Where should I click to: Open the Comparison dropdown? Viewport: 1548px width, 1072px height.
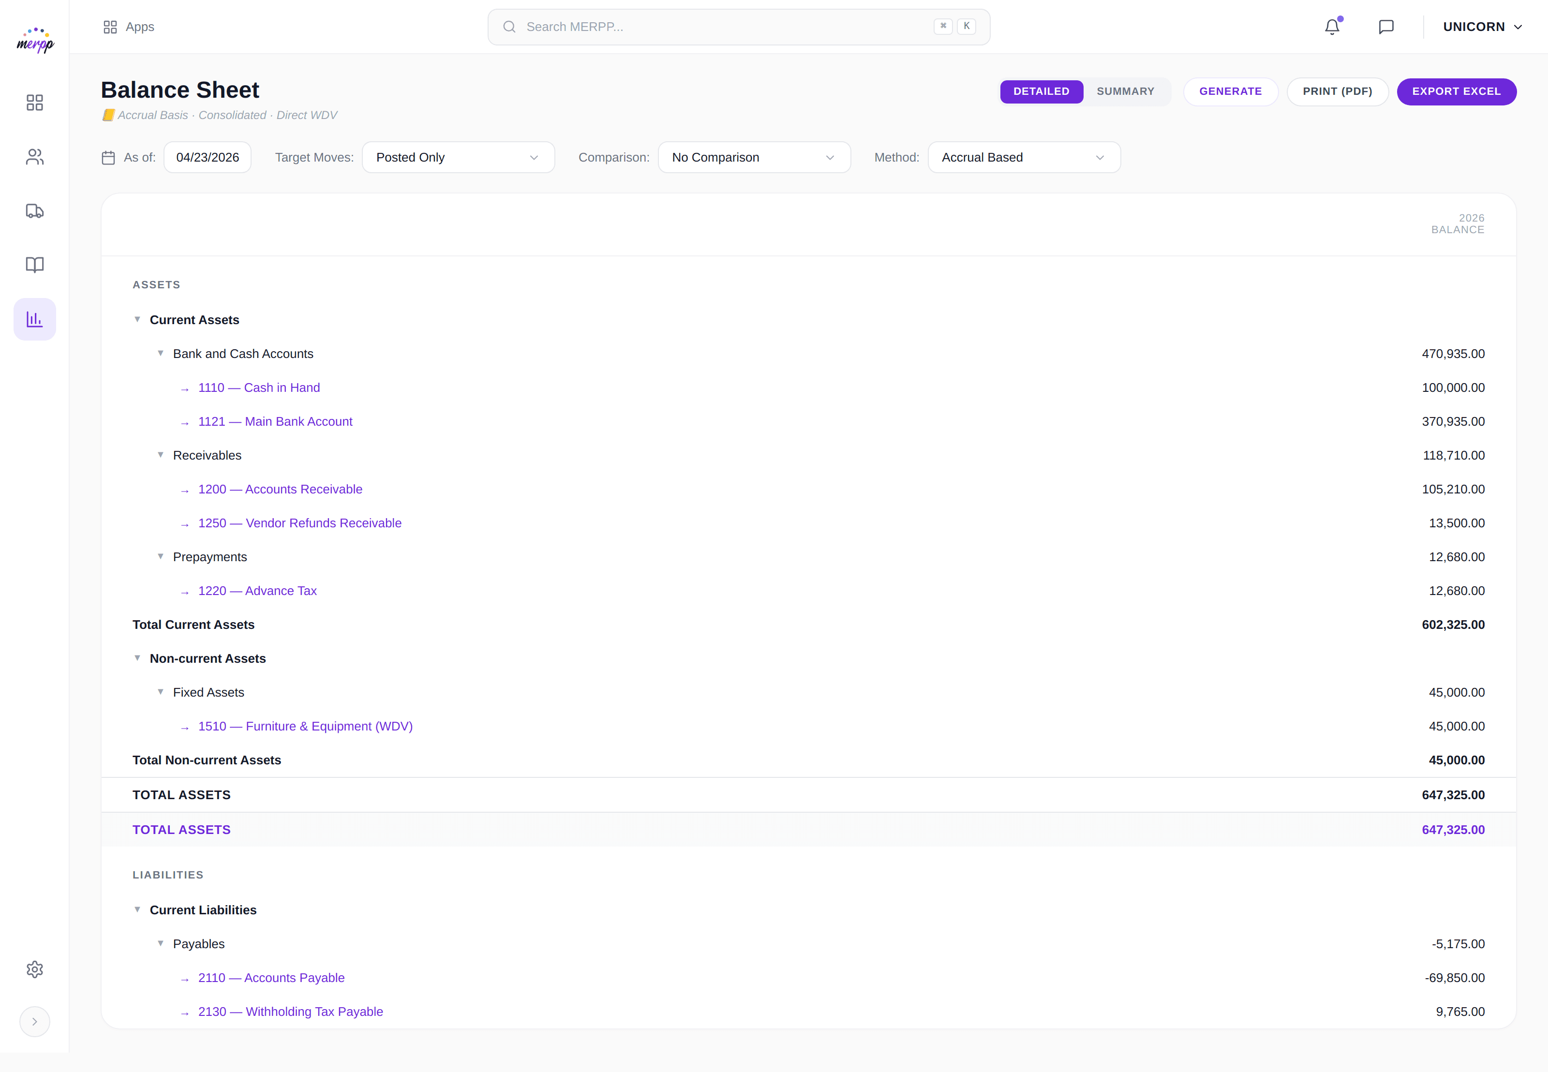point(754,157)
